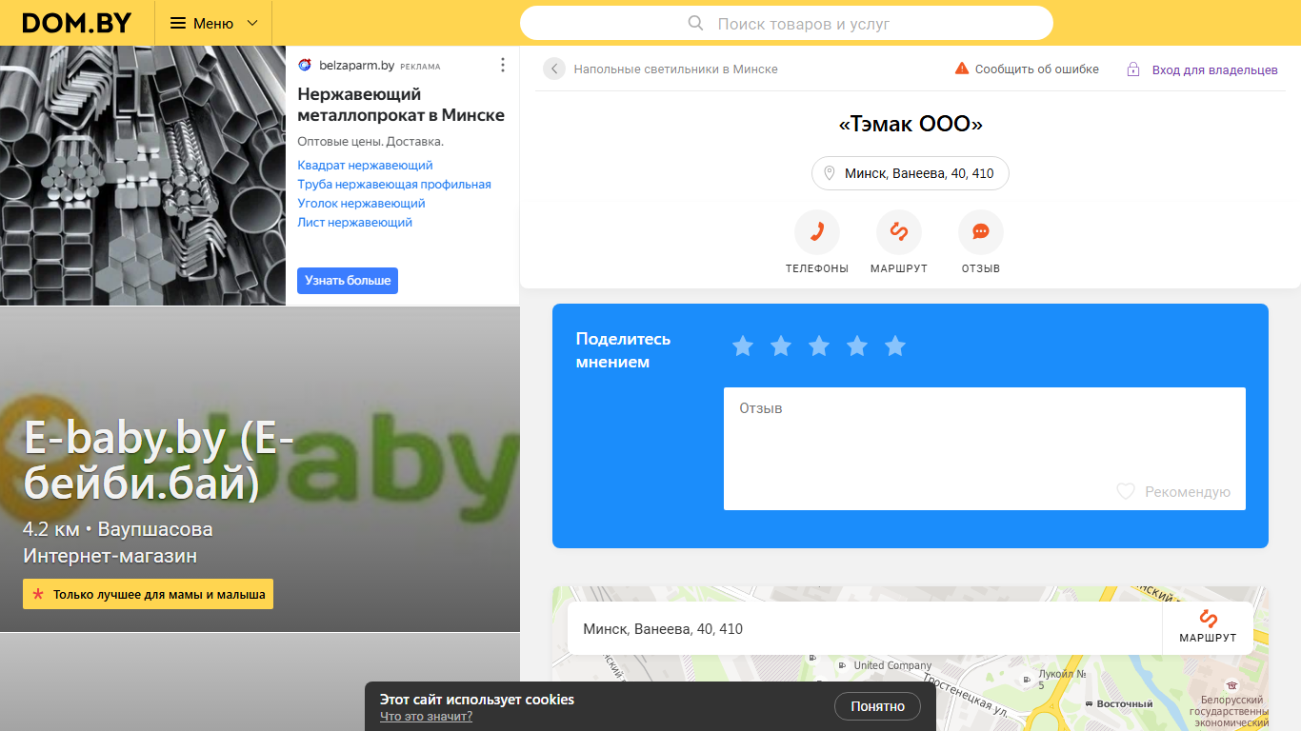Rate five stars in review form

(895, 346)
